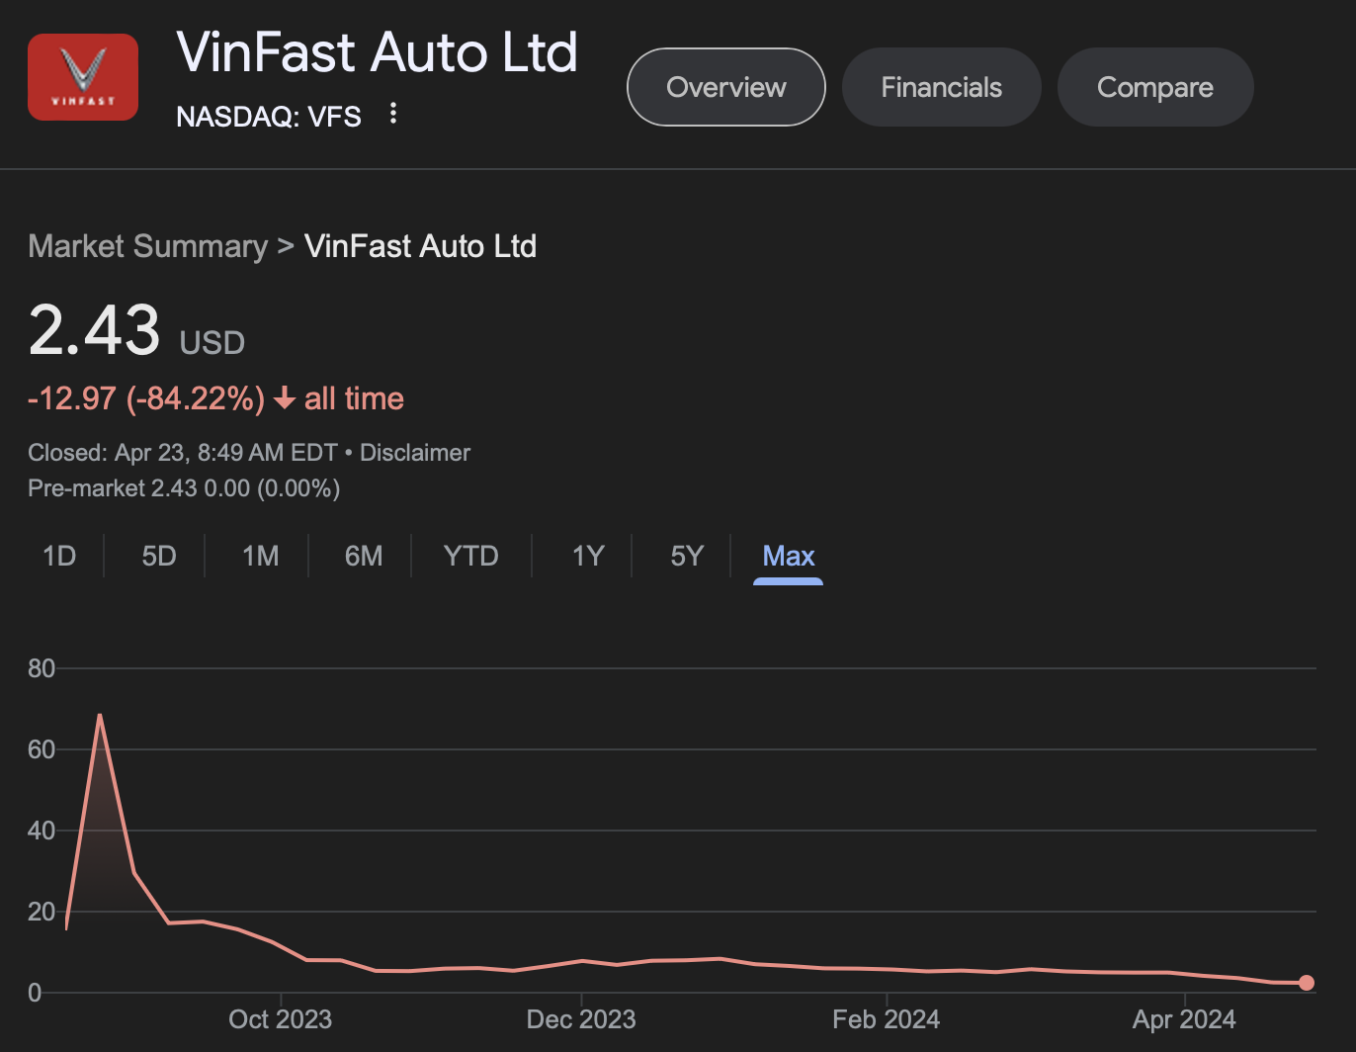1356x1052 pixels.
Task: Open the Disclaimer link
Action: [x=415, y=453]
